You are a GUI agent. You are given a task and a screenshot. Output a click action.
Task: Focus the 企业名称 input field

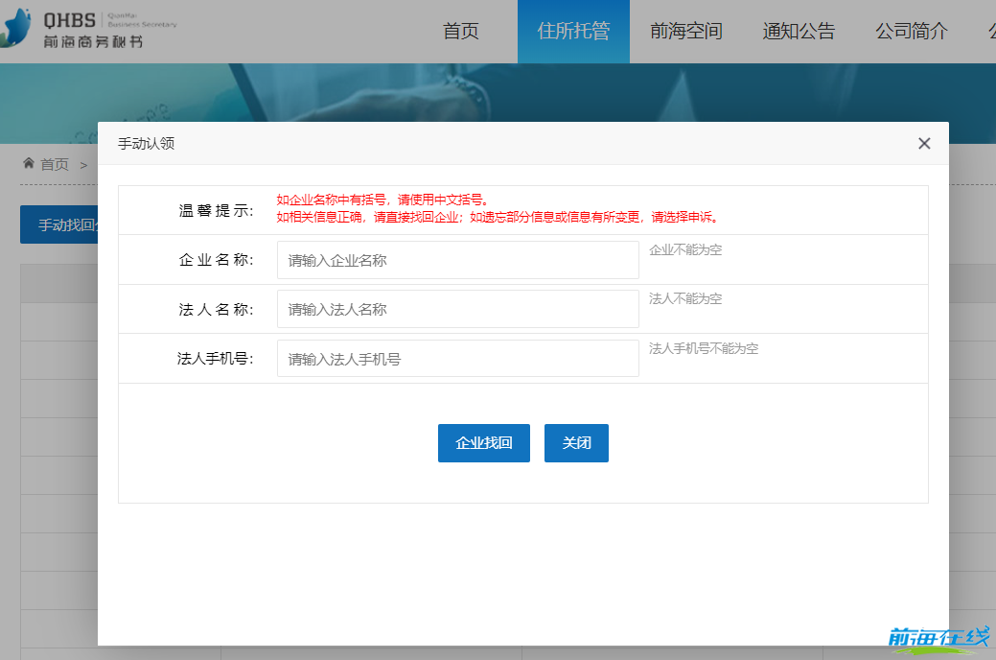[x=457, y=259]
